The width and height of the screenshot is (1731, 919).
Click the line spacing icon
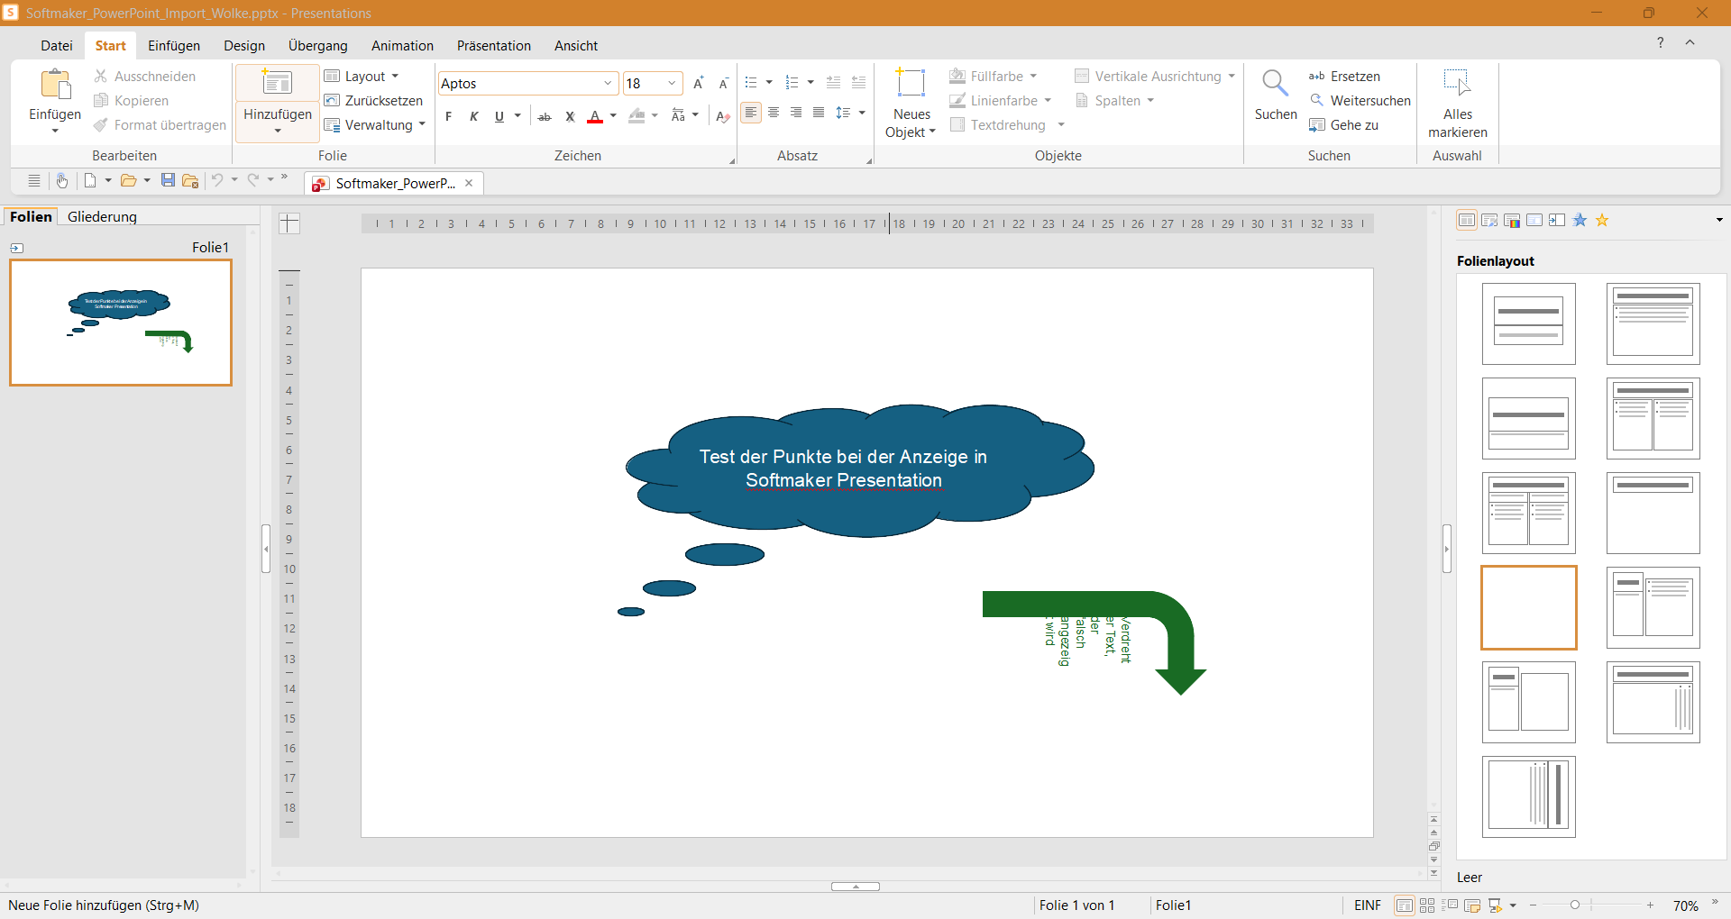844,113
